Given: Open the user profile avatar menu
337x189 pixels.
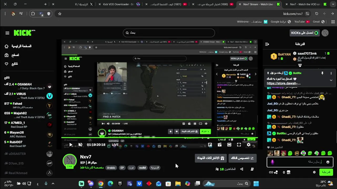Looking at the screenshot, I should click(326, 33).
